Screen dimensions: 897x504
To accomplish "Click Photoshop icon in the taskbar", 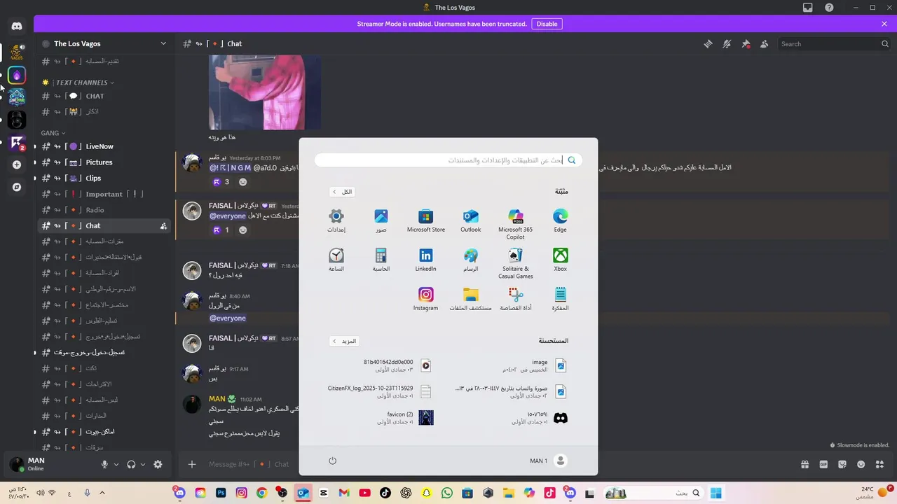I will [x=221, y=493].
